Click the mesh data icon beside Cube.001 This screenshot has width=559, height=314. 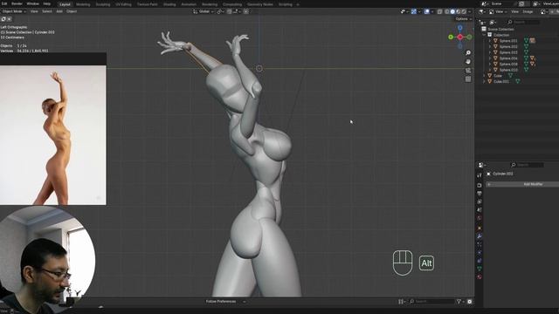518,81
